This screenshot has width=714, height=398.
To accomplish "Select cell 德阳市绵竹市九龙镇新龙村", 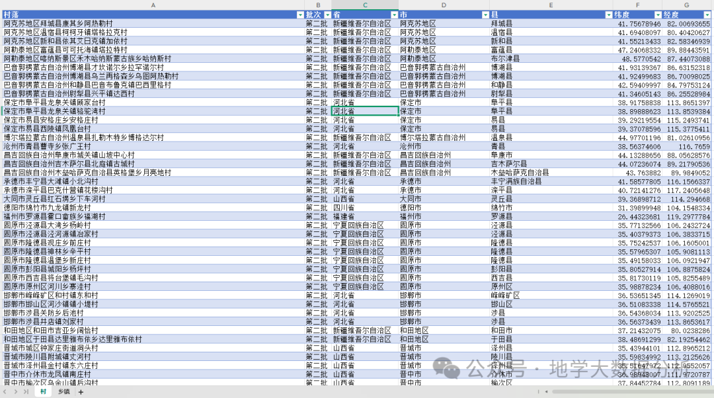I will pyautogui.click(x=153, y=208).
